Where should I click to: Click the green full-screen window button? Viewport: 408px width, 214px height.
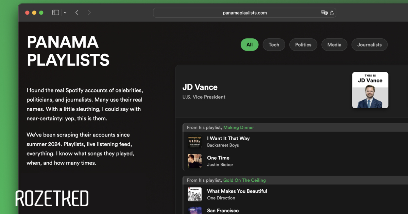point(41,13)
